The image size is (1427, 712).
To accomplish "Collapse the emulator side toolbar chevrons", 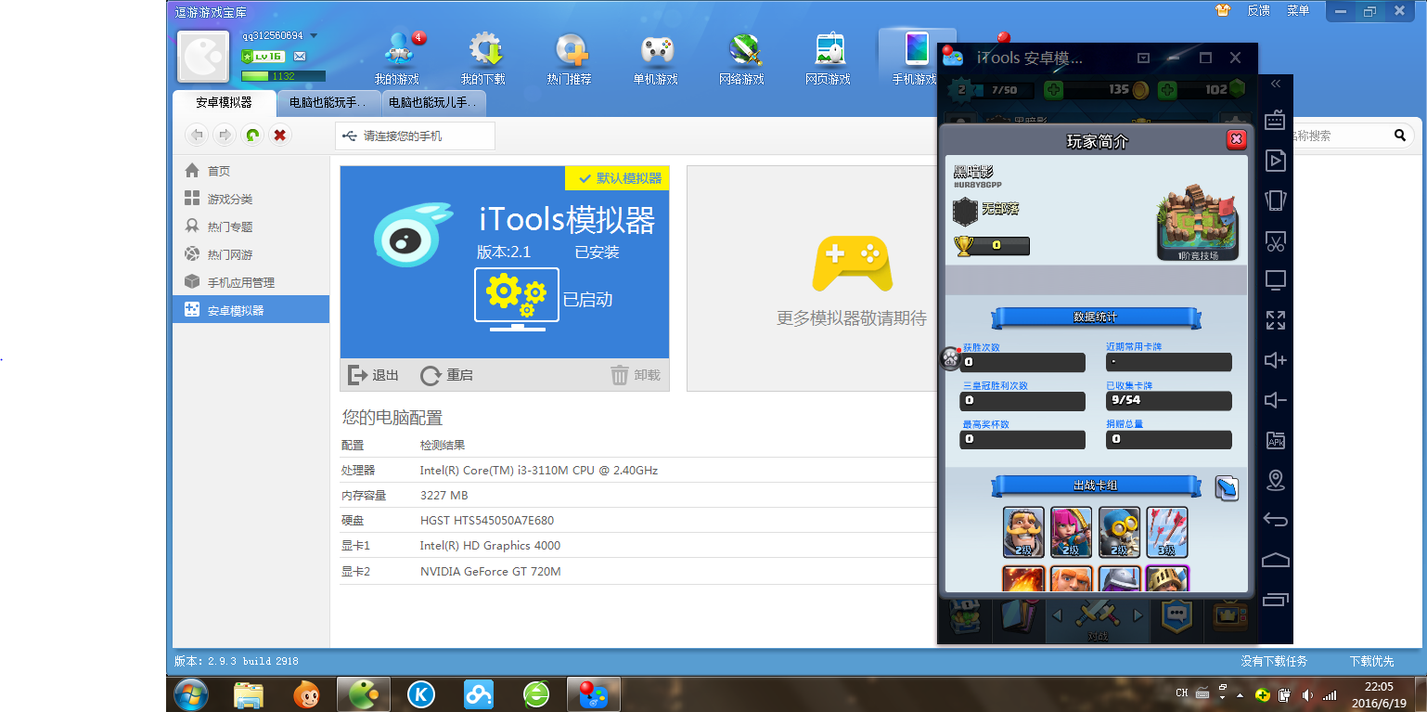I will click(1276, 84).
